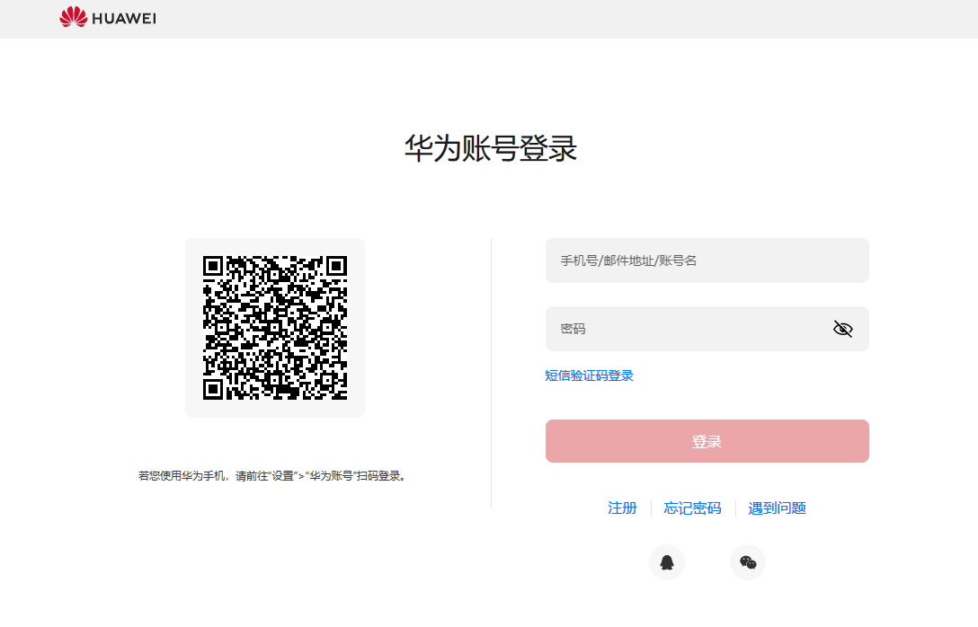Focus the 密码 password field

click(x=707, y=329)
